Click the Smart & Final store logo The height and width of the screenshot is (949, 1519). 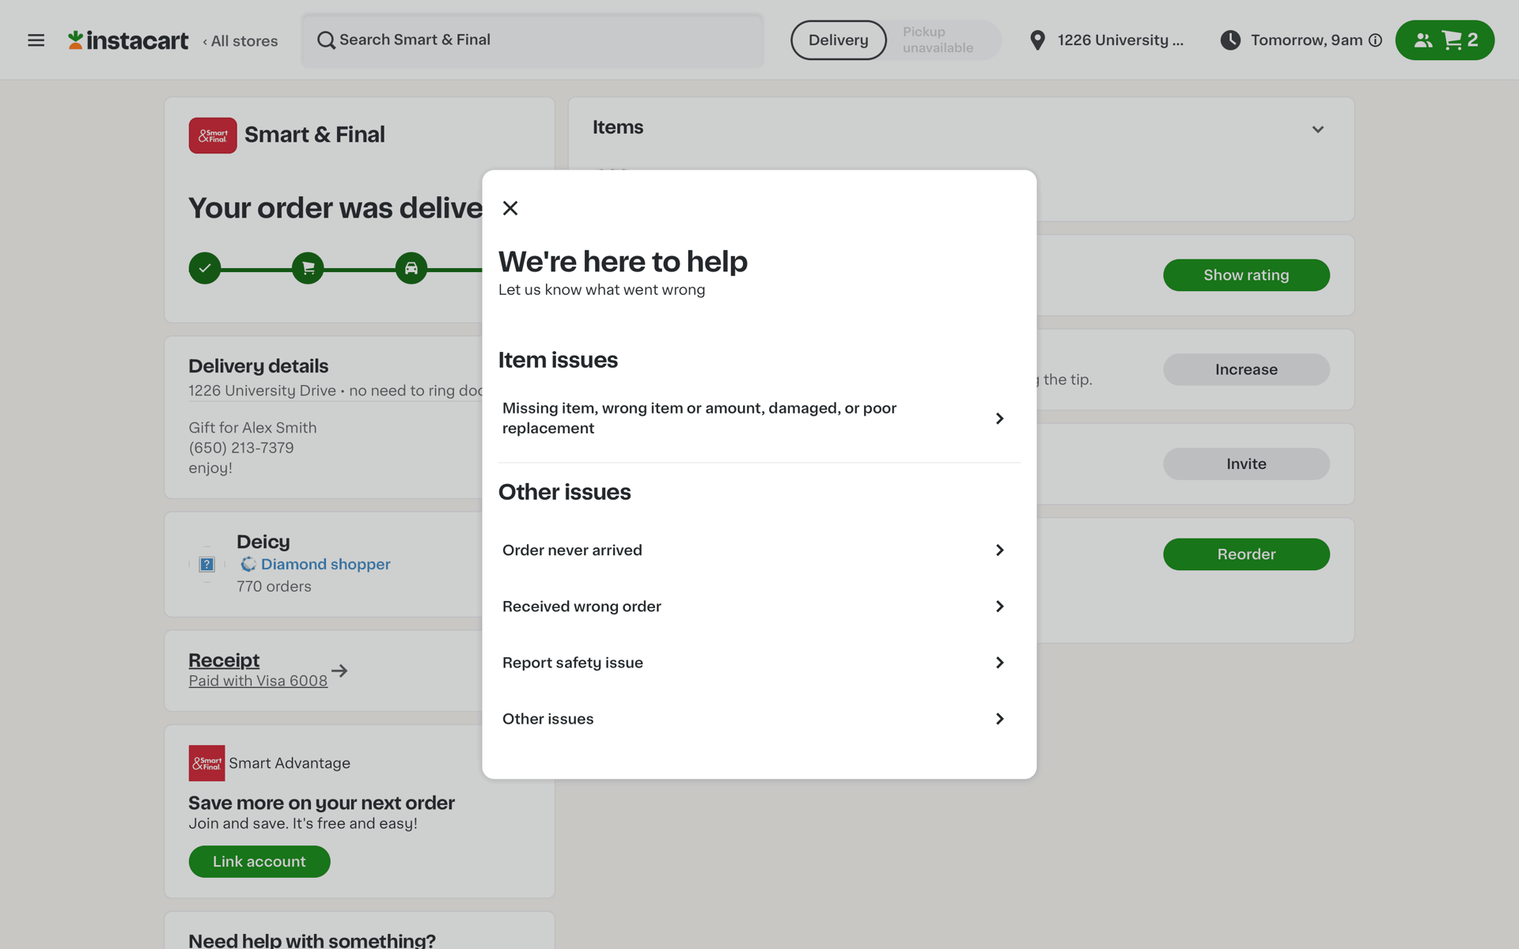pyautogui.click(x=213, y=135)
